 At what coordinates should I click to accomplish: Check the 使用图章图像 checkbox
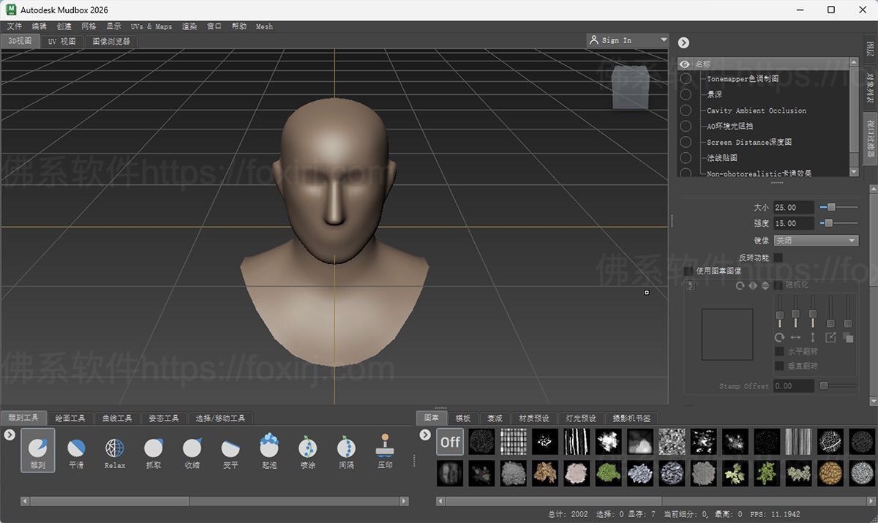tap(688, 271)
